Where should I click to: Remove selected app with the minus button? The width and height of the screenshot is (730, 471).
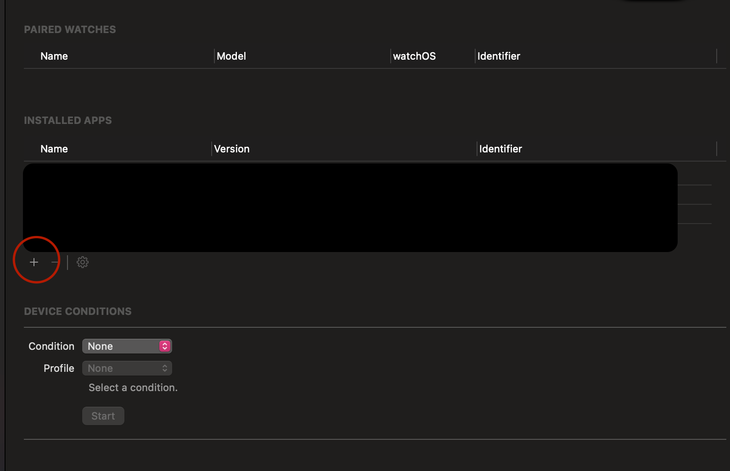coord(55,262)
